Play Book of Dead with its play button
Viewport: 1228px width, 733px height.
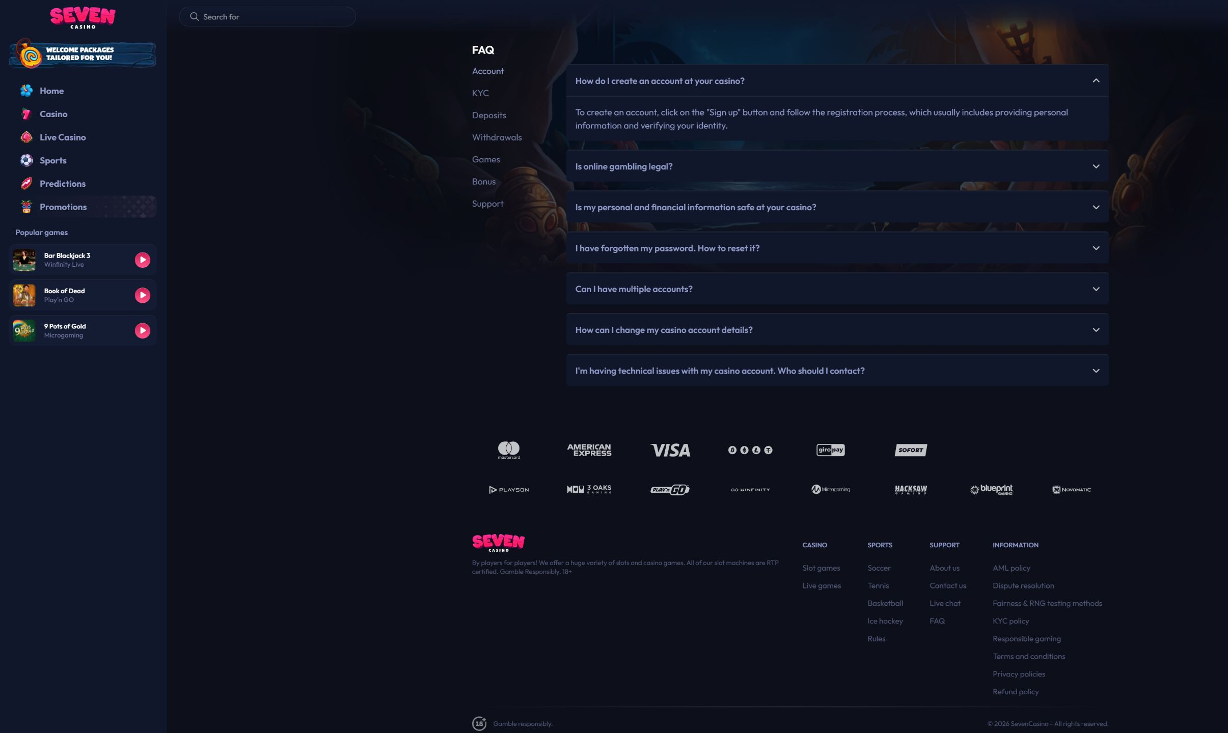point(143,295)
